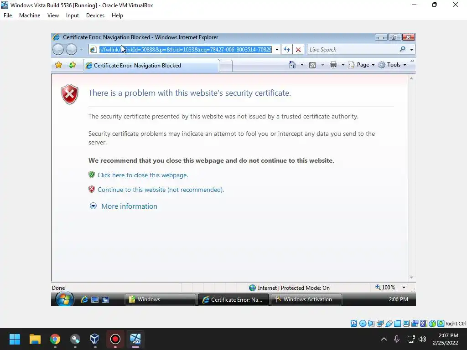The width and height of the screenshot is (467, 350).
Task: Open VirtualBox Devices menu
Action: [x=95, y=15]
